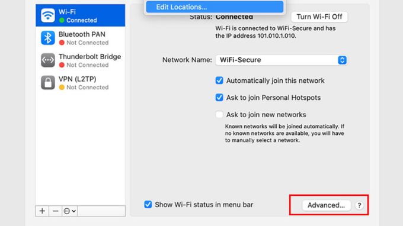Open the Network Name dropdown arrows
Image resolution: width=403 pixels, height=226 pixels.
tap(342, 60)
